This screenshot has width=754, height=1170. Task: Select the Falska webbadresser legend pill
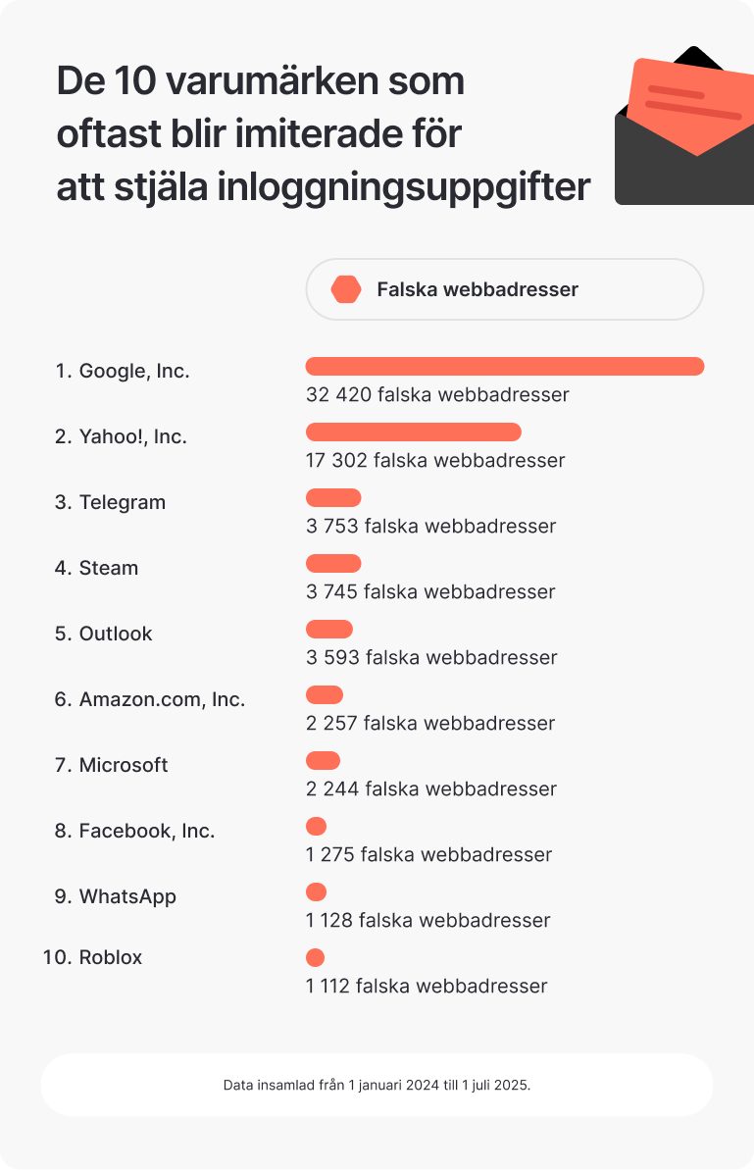coord(504,289)
